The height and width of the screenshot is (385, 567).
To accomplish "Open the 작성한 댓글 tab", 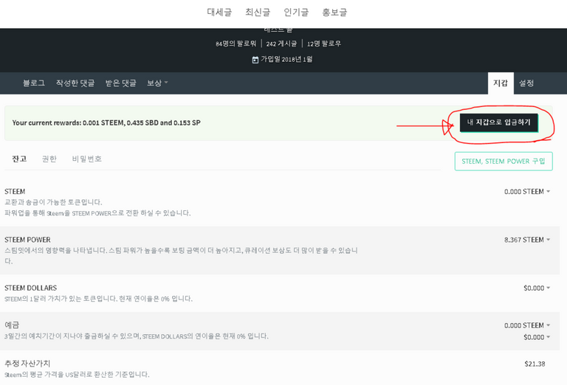I will [x=75, y=83].
